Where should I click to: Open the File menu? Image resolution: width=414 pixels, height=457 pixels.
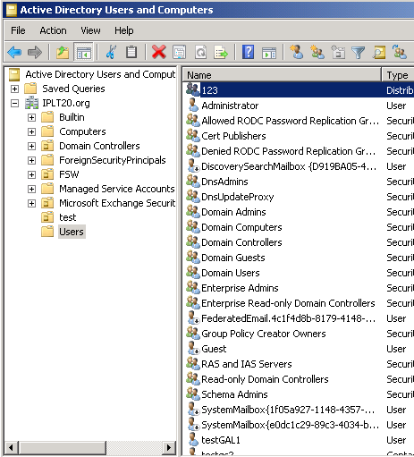(x=18, y=30)
